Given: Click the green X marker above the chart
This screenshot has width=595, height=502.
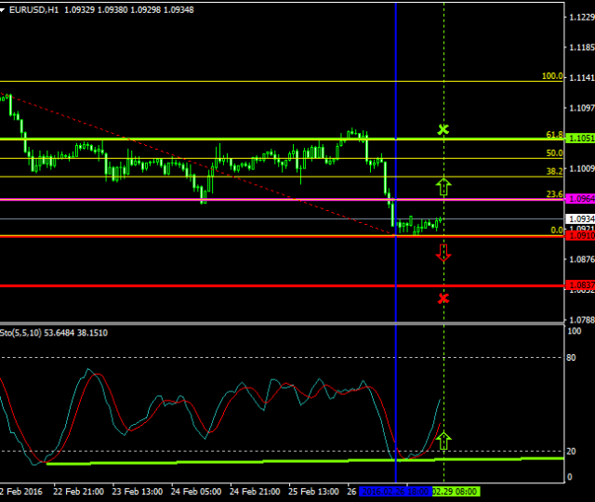Looking at the screenshot, I should [443, 129].
